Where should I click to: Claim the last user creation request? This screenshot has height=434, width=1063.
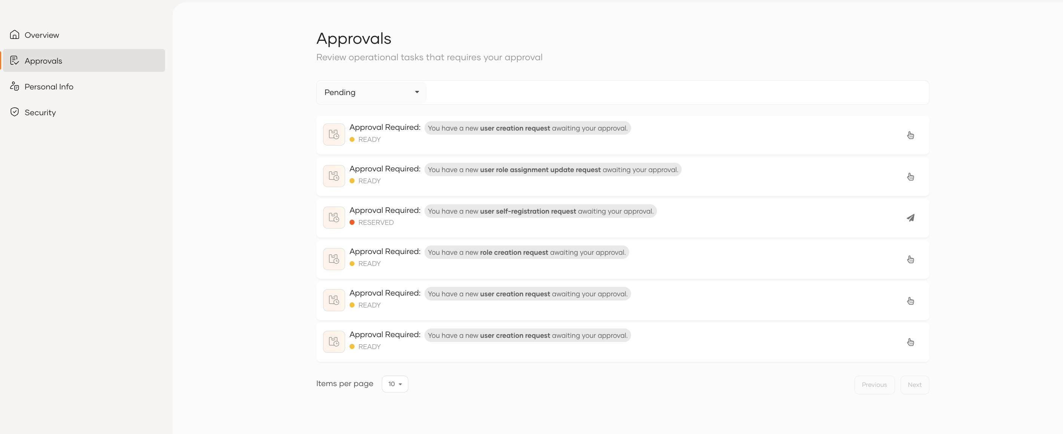910,342
